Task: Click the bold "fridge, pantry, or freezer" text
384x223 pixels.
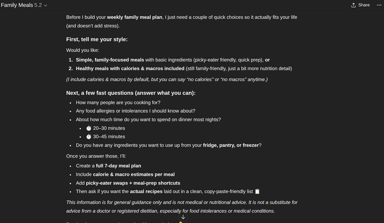Action: [x=231, y=145]
